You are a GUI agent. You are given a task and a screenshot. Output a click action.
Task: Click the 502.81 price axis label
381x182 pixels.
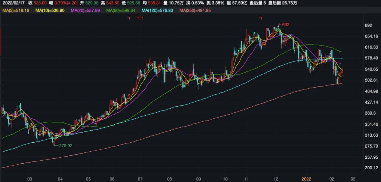tap(371, 80)
